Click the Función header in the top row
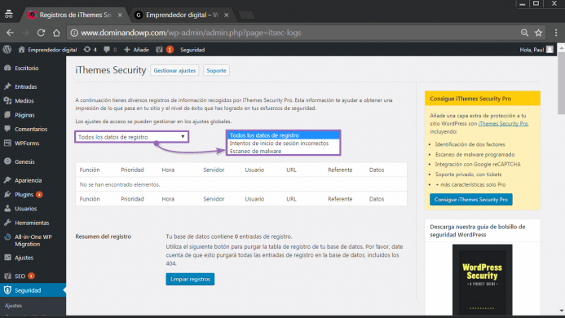The image size is (565, 318). click(90, 170)
